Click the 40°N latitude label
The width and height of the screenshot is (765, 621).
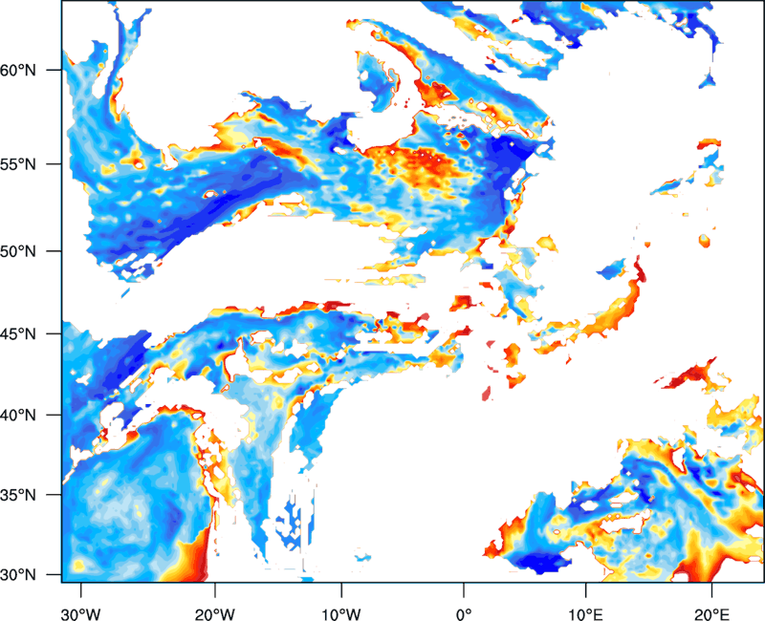tap(18, 415)
